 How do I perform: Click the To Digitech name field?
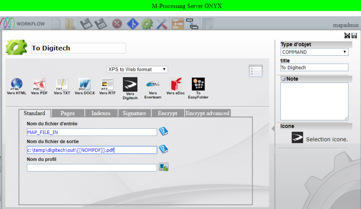(78, 48)
